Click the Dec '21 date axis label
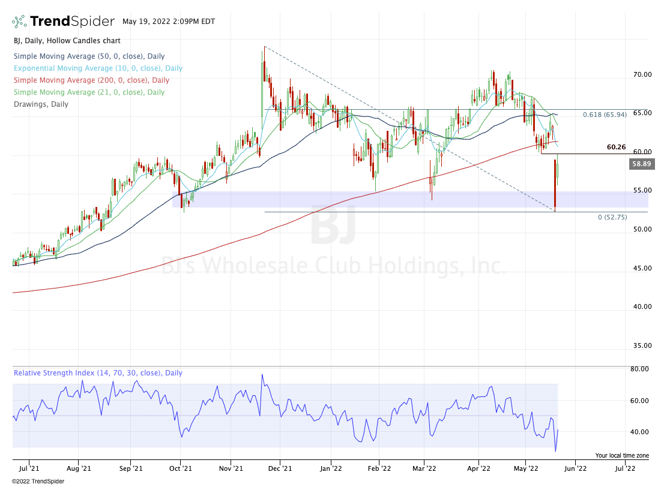 point(280,468)
